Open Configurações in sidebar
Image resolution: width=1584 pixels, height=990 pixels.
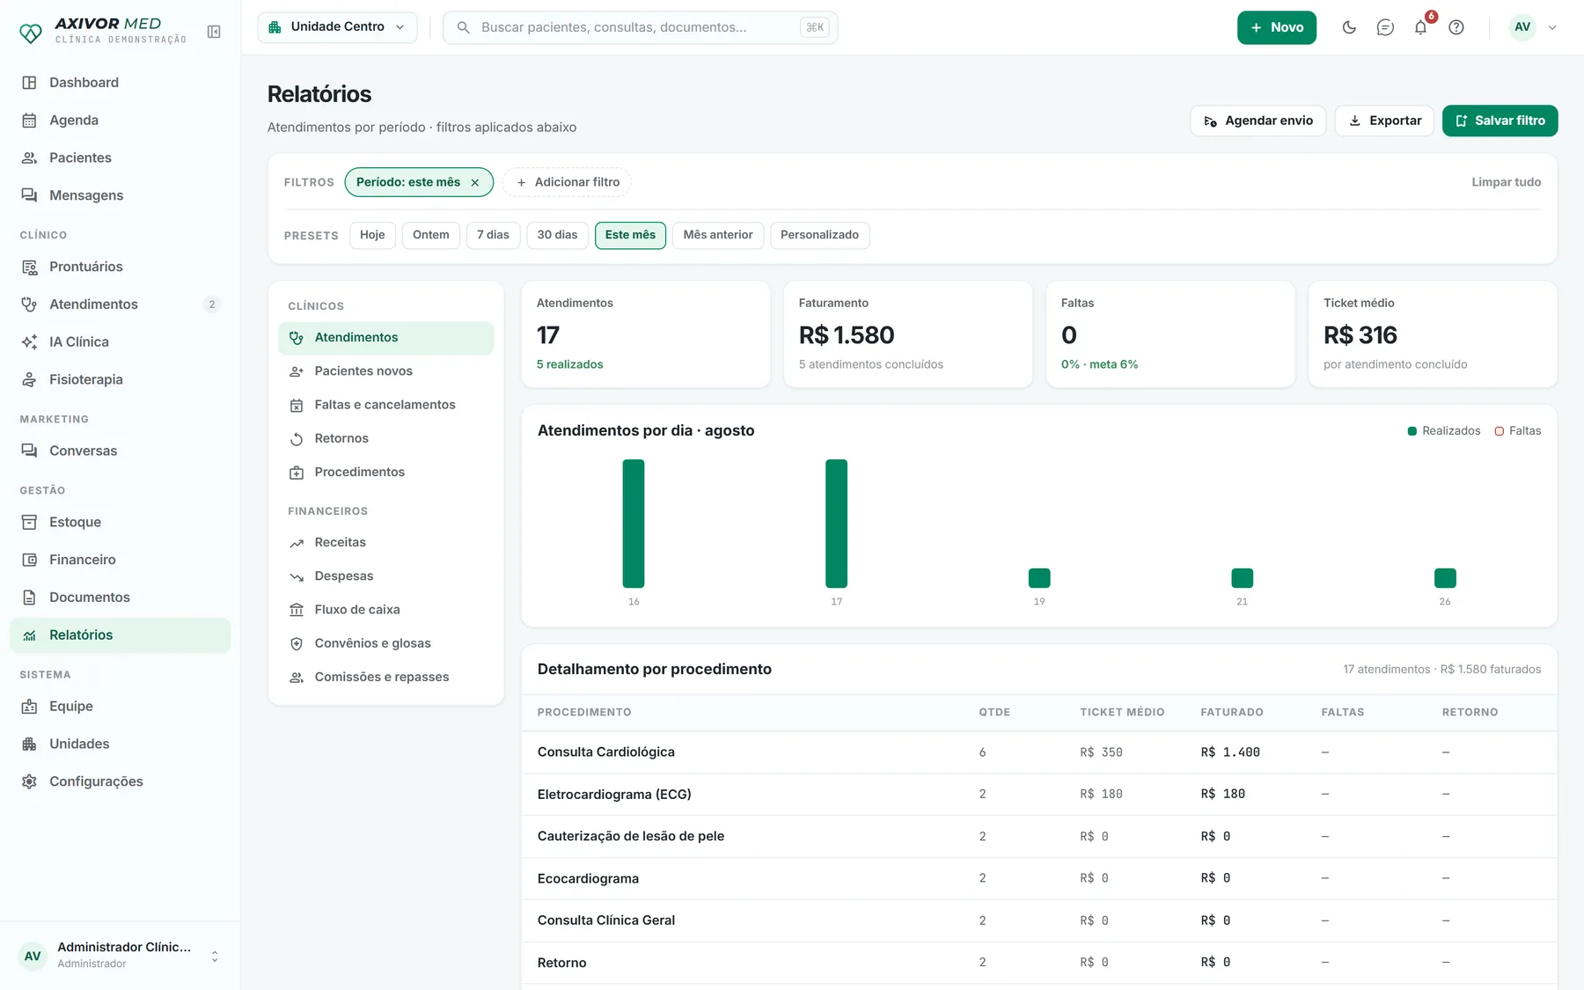point(120,781)
